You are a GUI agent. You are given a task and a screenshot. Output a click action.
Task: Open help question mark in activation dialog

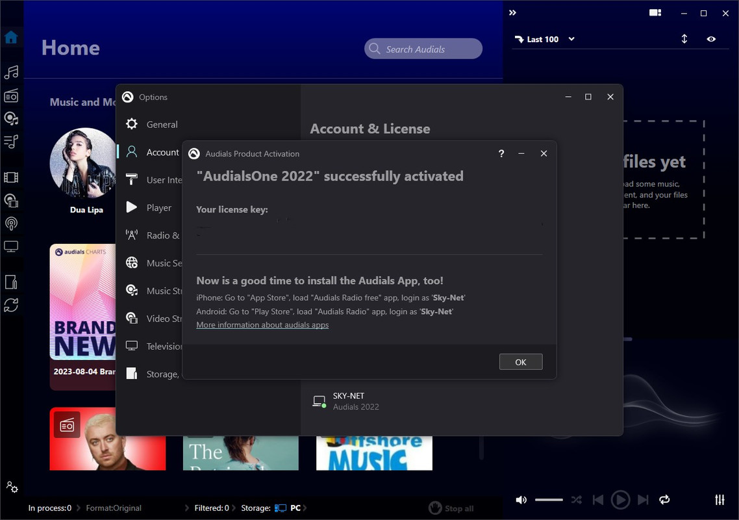[x=501, y=153]
